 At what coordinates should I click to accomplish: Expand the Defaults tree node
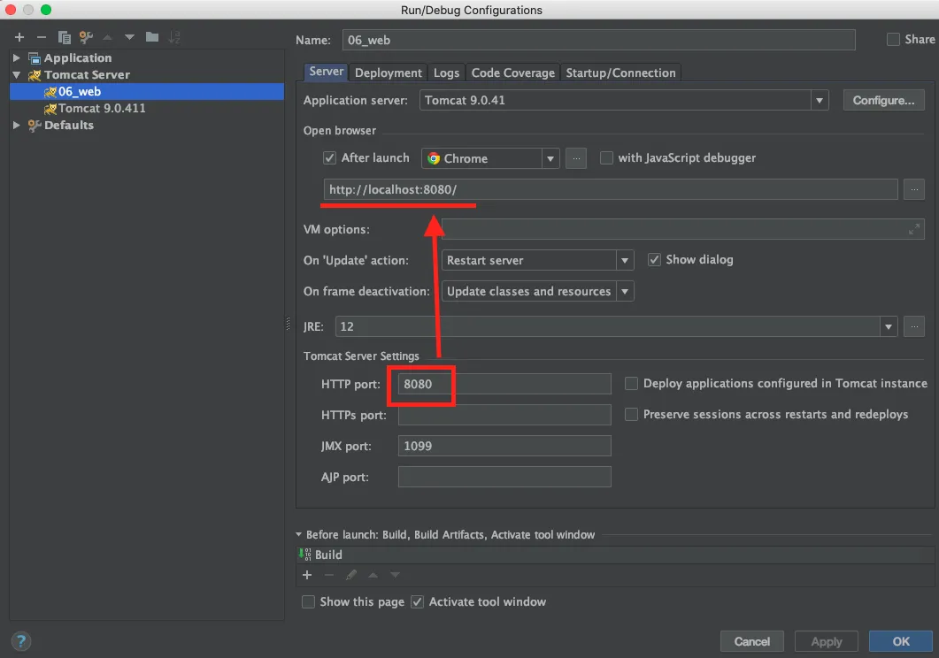click(17, 125)
